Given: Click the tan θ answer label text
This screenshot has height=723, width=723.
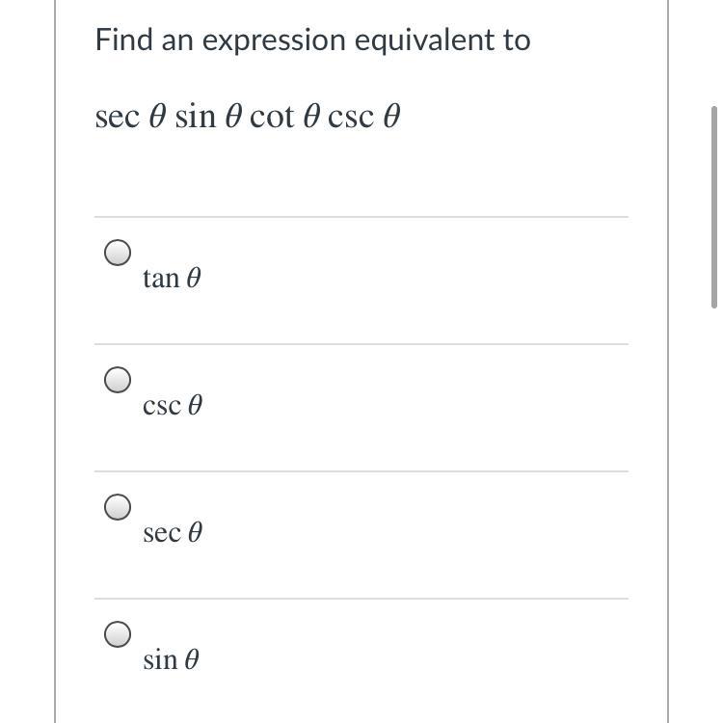Looking at the screenshot, I should coord(172,279).
